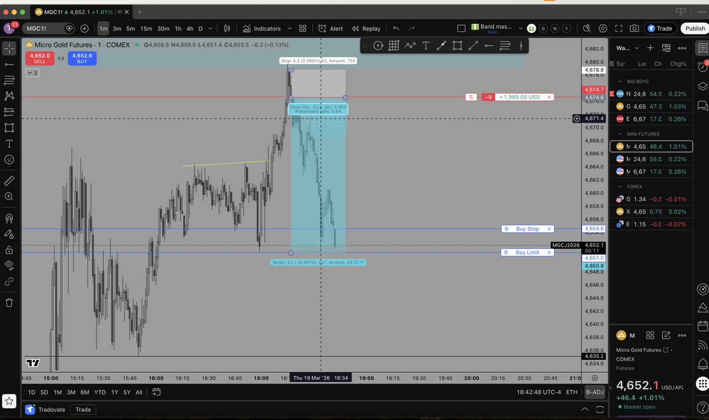Toggle lock all drawings
The height and width of the screenshot is (420, 709).
tap(9, 250)
